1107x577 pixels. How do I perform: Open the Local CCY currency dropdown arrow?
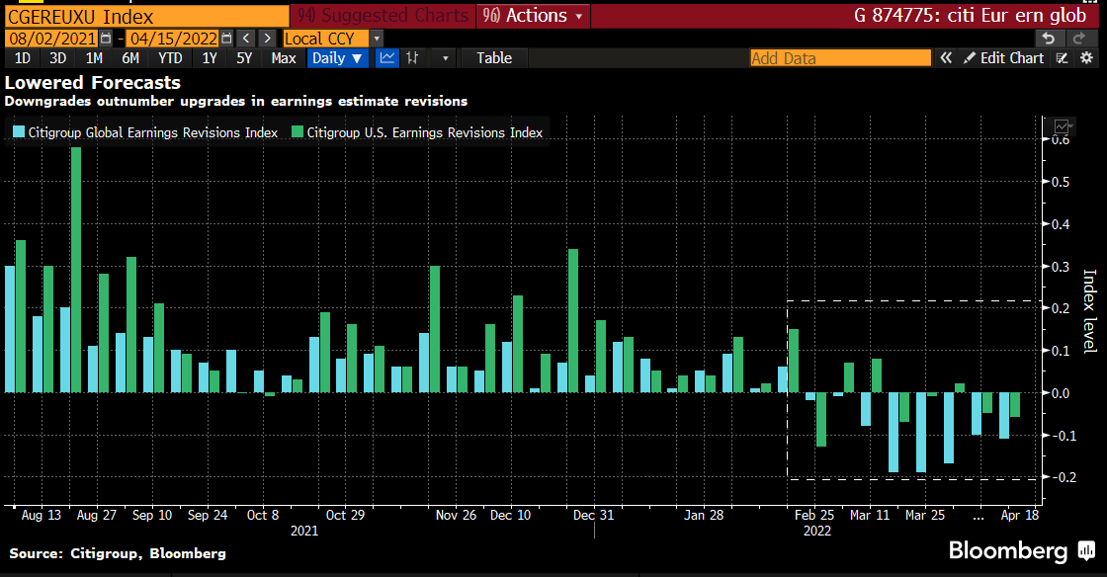pos(377,39)
